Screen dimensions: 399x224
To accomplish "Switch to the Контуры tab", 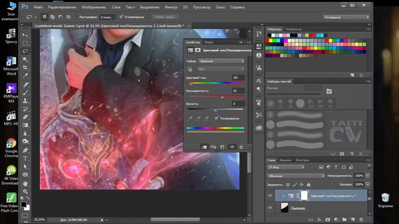I will (x=302, y=161).
